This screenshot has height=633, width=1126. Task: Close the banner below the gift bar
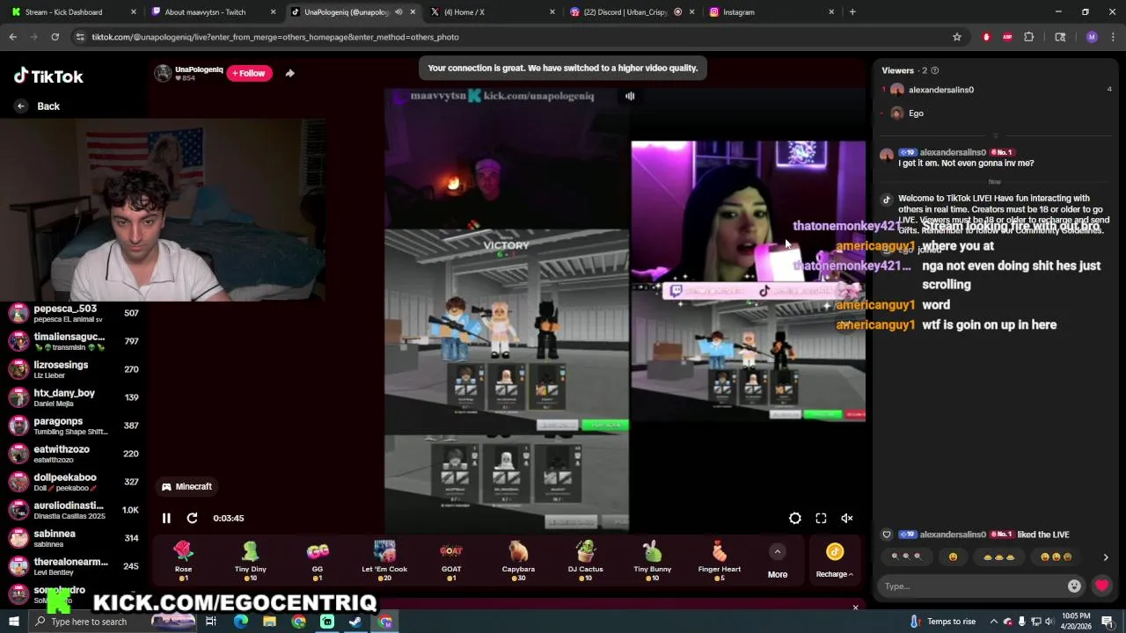pyautogui.click(x=855, y=607)
